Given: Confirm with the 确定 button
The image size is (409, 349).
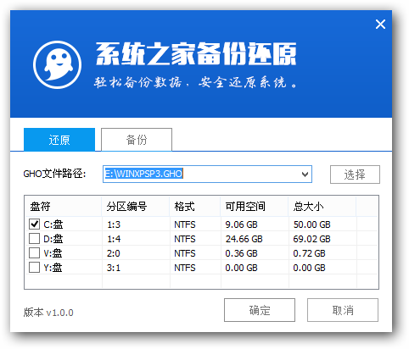Looking at the screenshot, I should click(x=260, y=310).
